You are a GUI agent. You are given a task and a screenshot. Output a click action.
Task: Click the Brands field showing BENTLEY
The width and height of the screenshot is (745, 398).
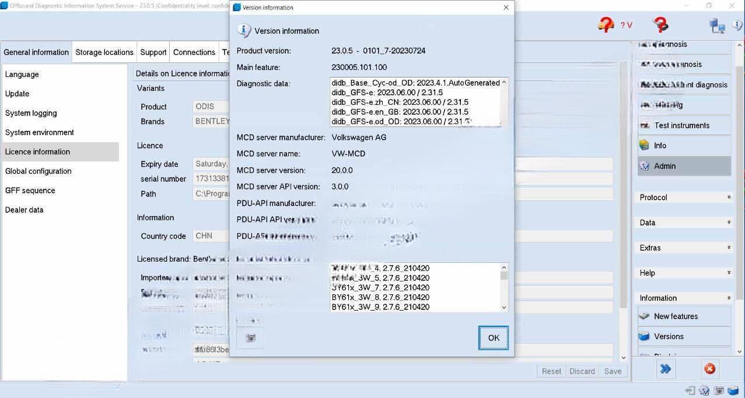(211, 121)
